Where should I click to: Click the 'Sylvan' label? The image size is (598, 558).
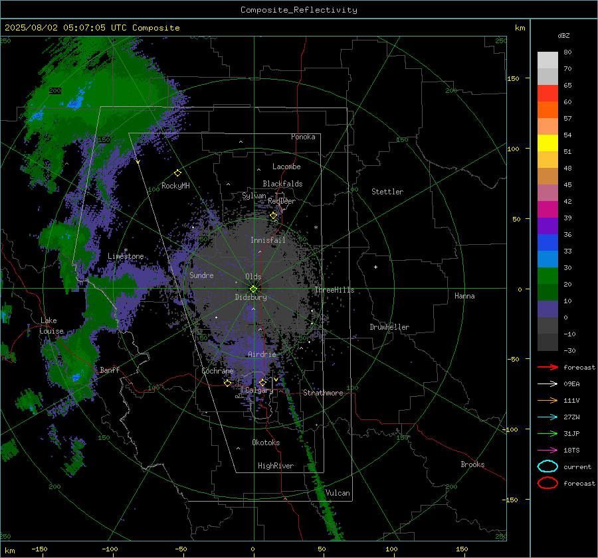click(x=254, y=196)
